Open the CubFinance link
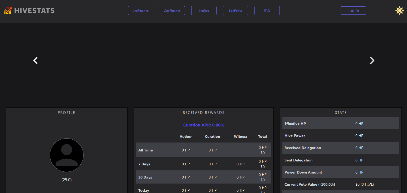This screenshot has width=407, height=193. point(172,11)
